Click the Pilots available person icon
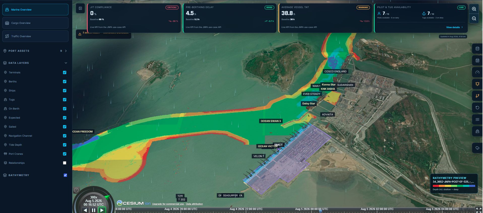This screenshot has height=213, width=483. pos(379,14)
